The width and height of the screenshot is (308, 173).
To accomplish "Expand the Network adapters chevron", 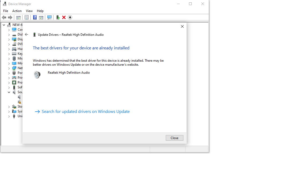I will [9, 68].
